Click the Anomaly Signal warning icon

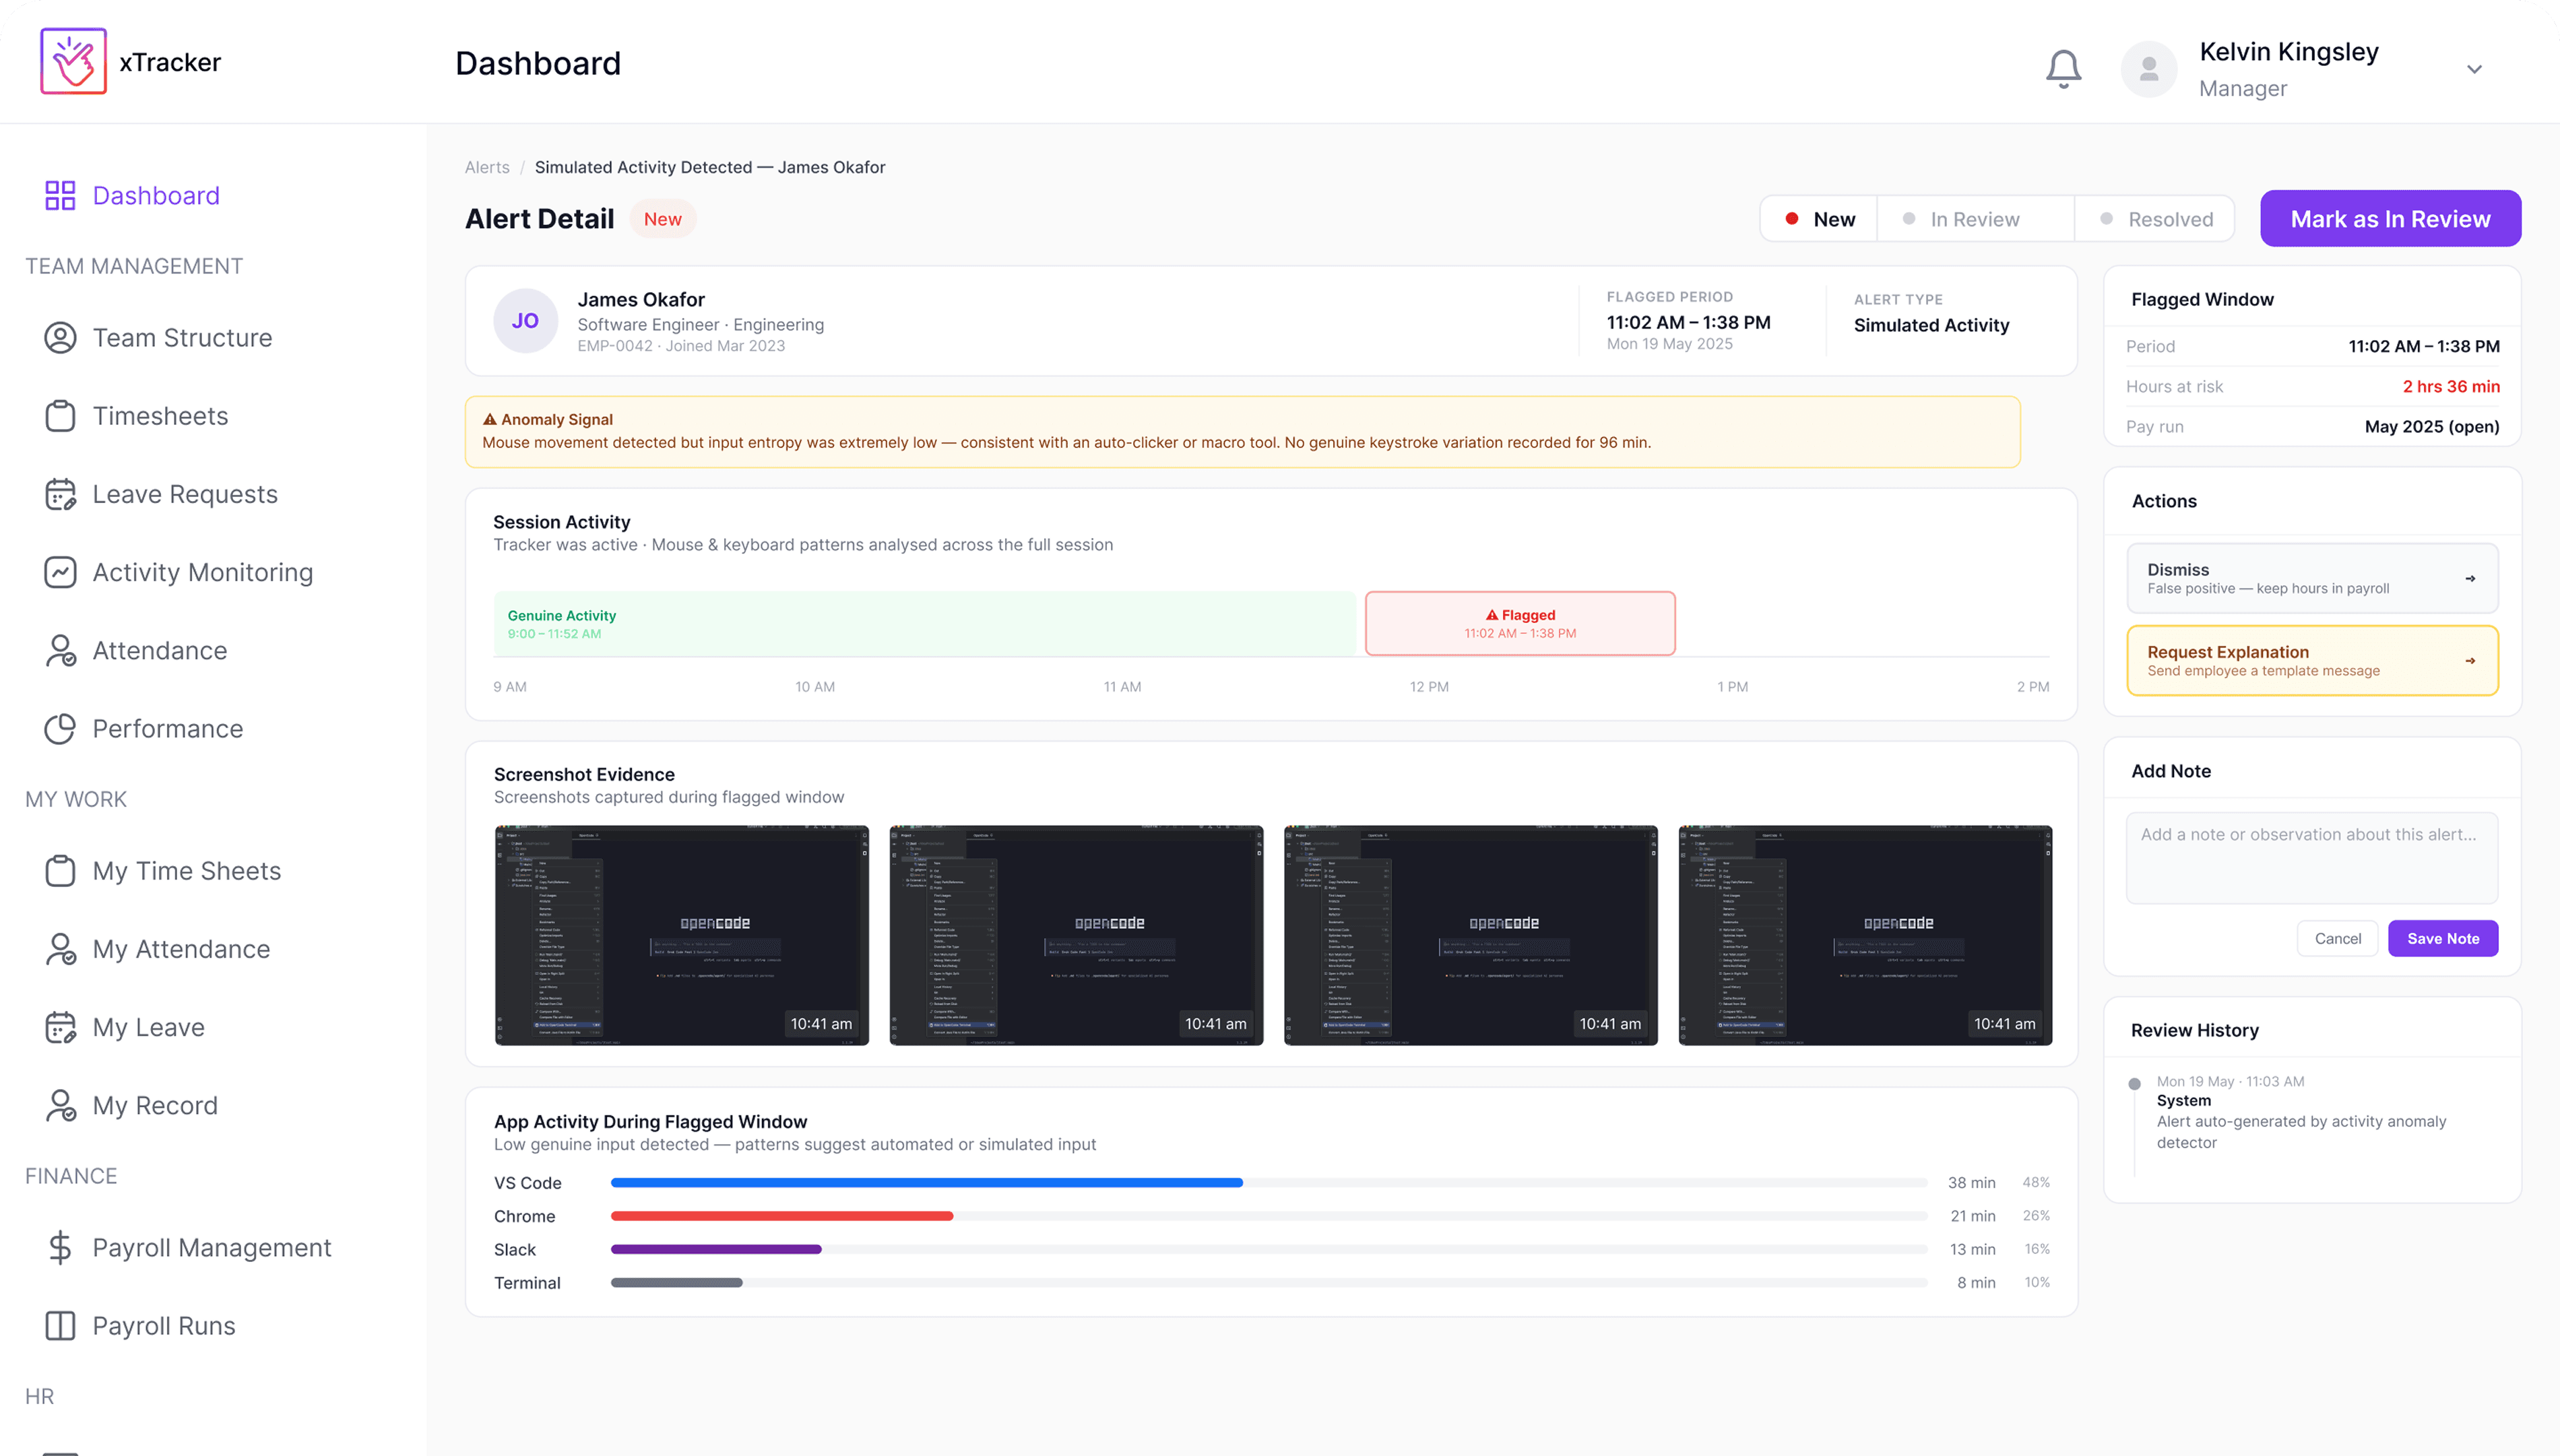(x=490, y=419)
